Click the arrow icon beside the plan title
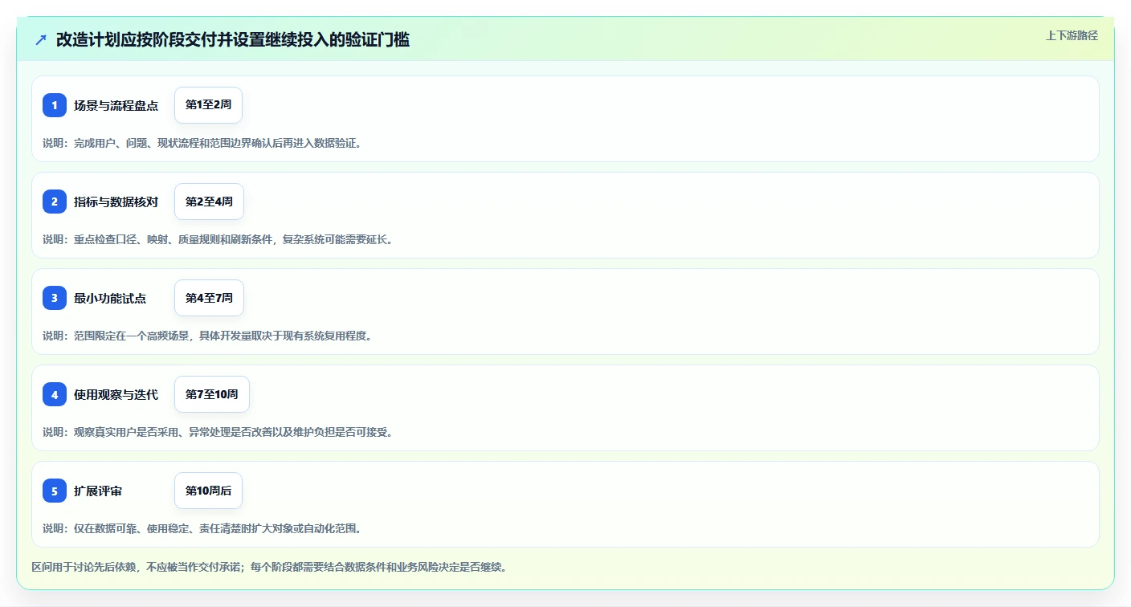This screenshot has width=1131, height=607. coord(41,39)
